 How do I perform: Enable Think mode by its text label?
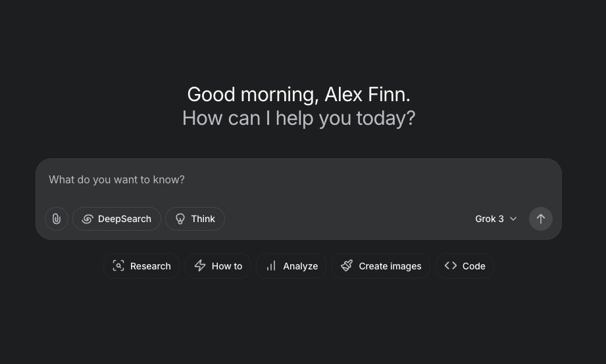[x=203, y=219]
